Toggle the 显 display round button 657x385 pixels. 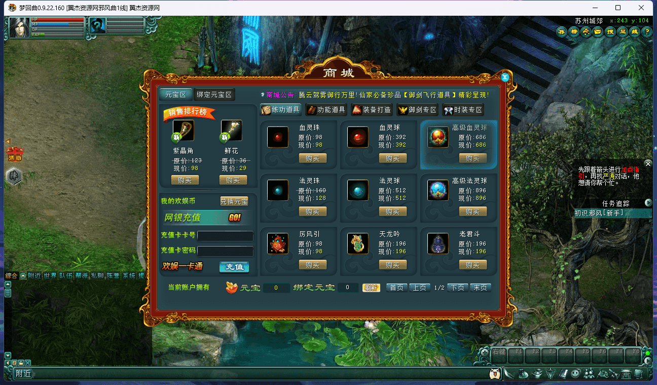(623, 32)
